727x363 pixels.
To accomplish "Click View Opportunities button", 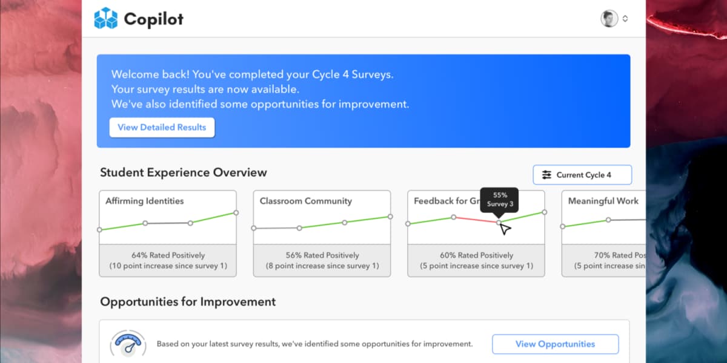I will pos(555,344).
